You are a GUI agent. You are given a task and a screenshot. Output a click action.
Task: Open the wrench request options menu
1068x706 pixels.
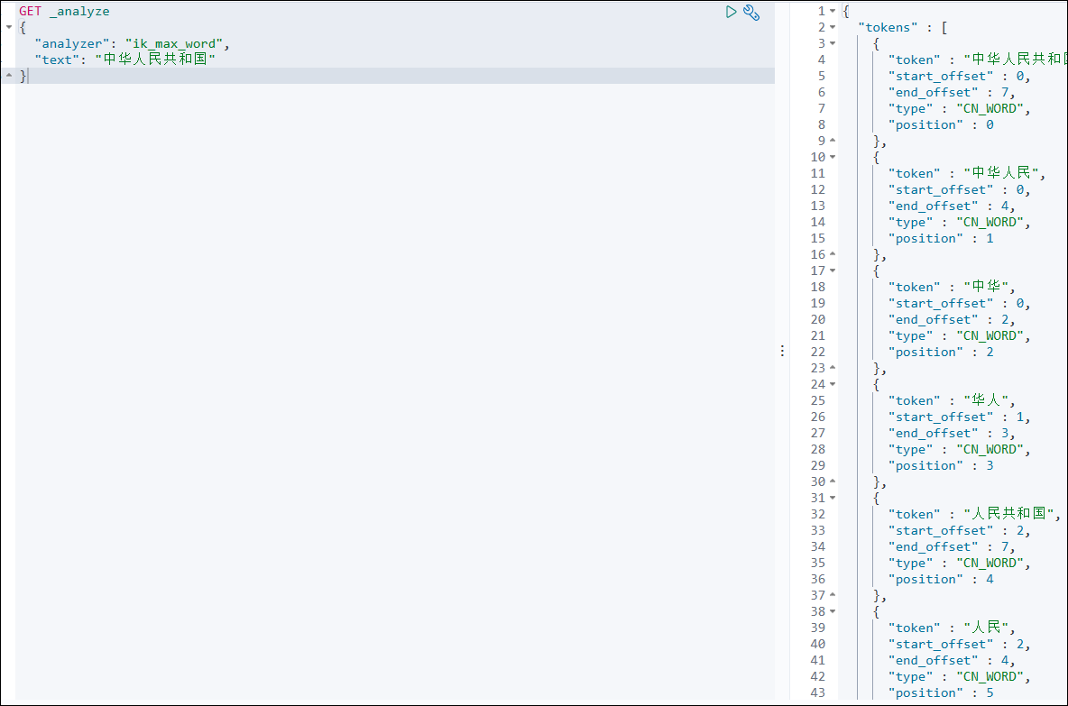[x=751, y=13]
